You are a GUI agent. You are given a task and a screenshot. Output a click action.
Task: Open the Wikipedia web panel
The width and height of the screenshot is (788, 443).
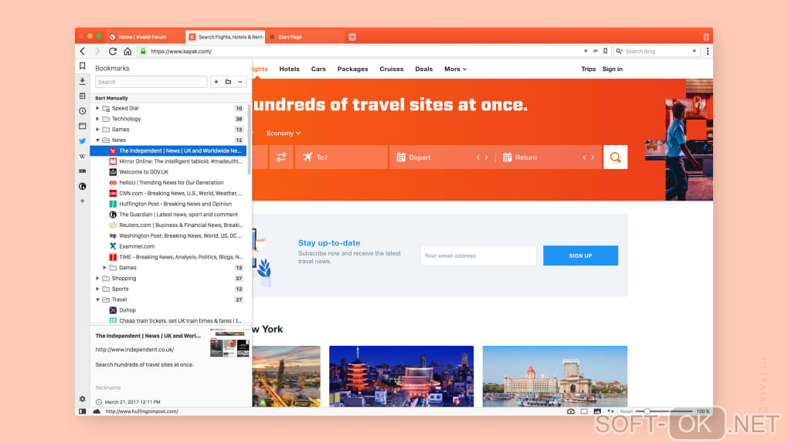click(x=83, y=156)
